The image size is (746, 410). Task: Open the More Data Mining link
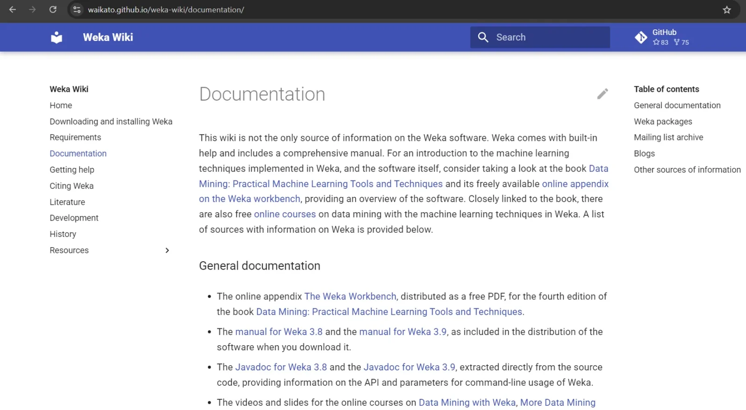tap(558, 403)
